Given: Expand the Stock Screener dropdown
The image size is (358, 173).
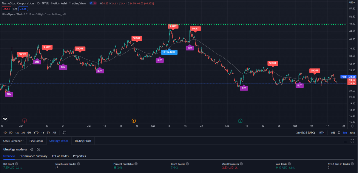Looking at the screenshot, I should coord(24,141).
